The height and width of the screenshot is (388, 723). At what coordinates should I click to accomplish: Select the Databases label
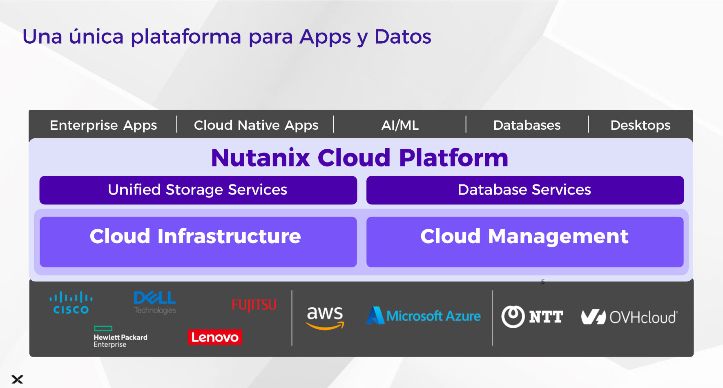tap(527, 125)
